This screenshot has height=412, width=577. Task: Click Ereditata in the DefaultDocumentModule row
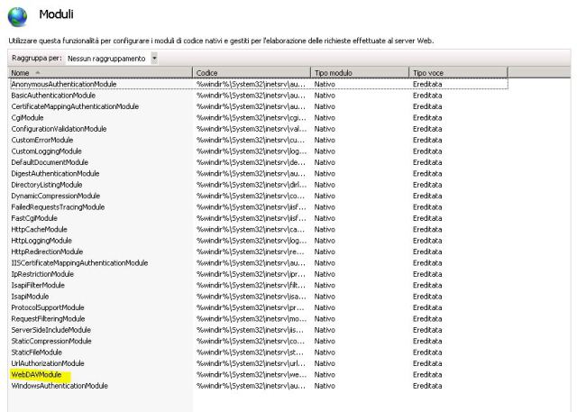click(427, 162)
